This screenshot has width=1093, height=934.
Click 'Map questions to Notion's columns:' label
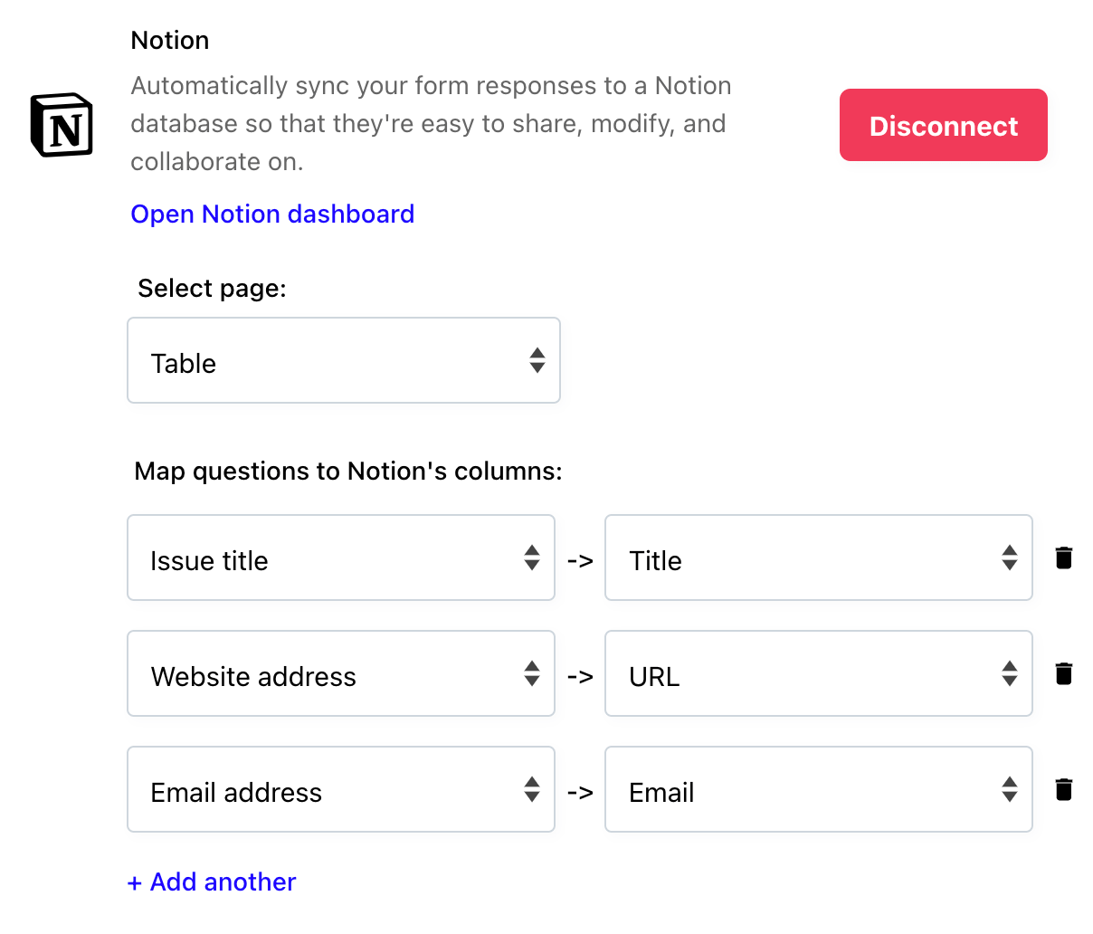click(x=348, y=471)
